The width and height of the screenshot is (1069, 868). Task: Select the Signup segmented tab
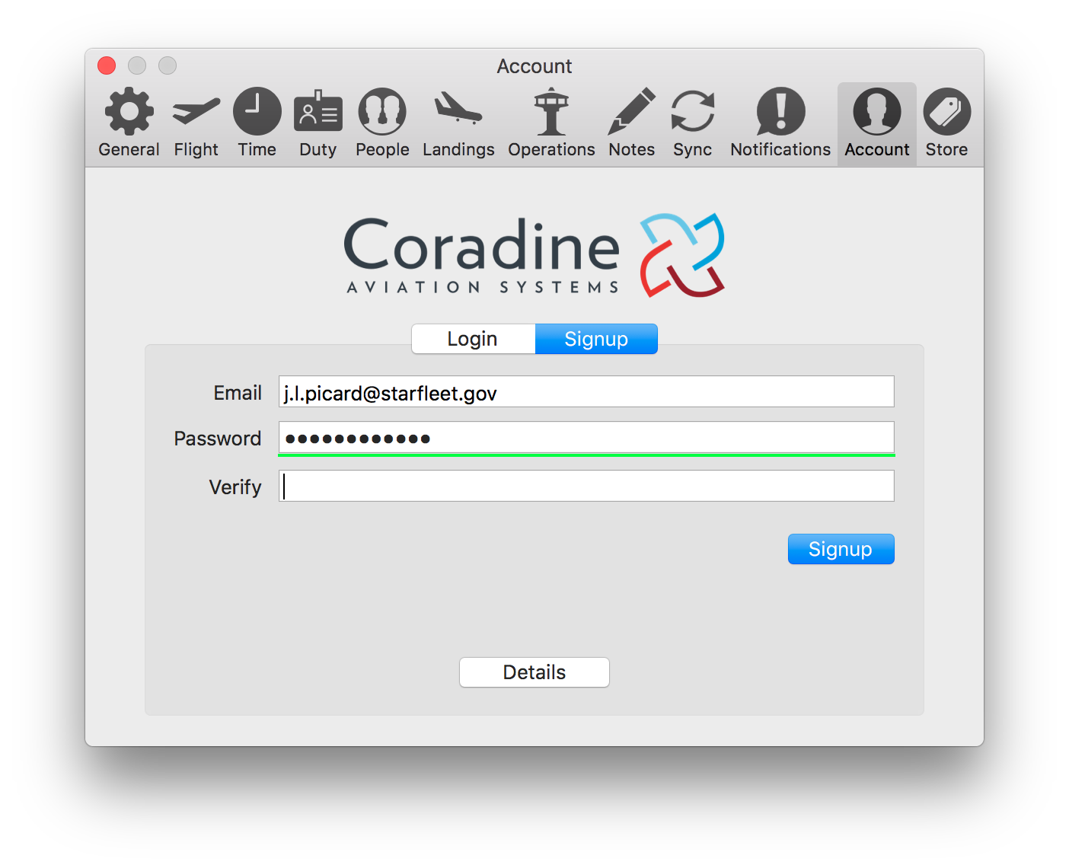(x=596, y=339)
